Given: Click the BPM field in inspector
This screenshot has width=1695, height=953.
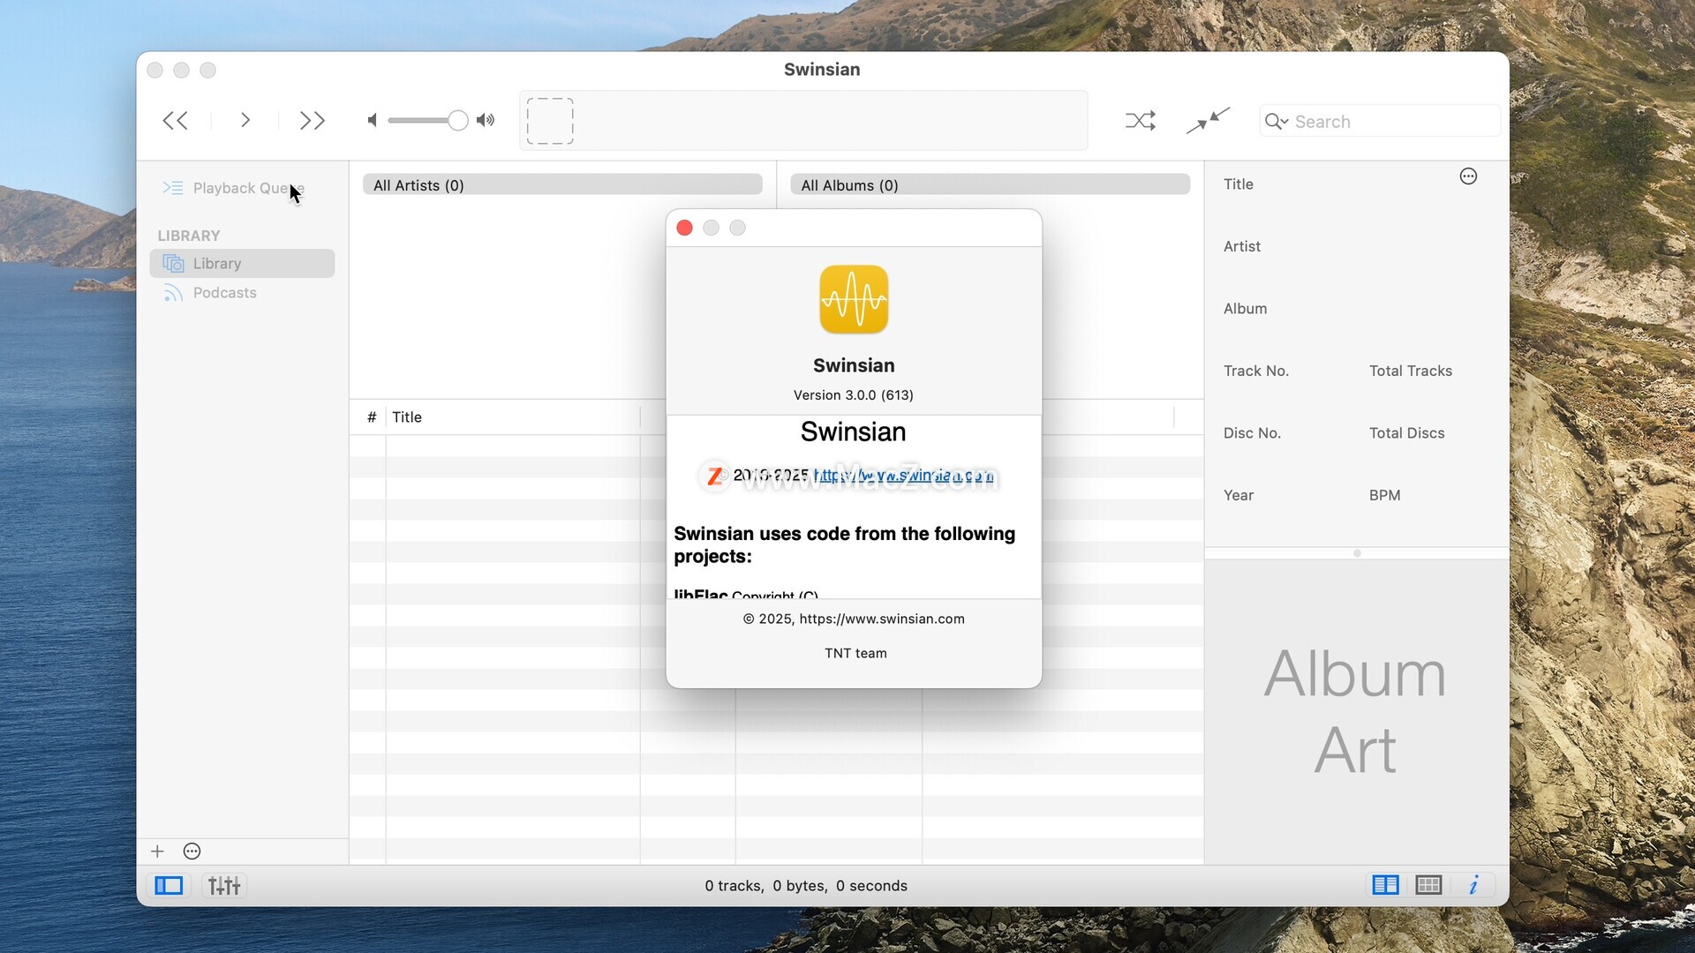Looking at the screenshot, I should pos(1384,496).
